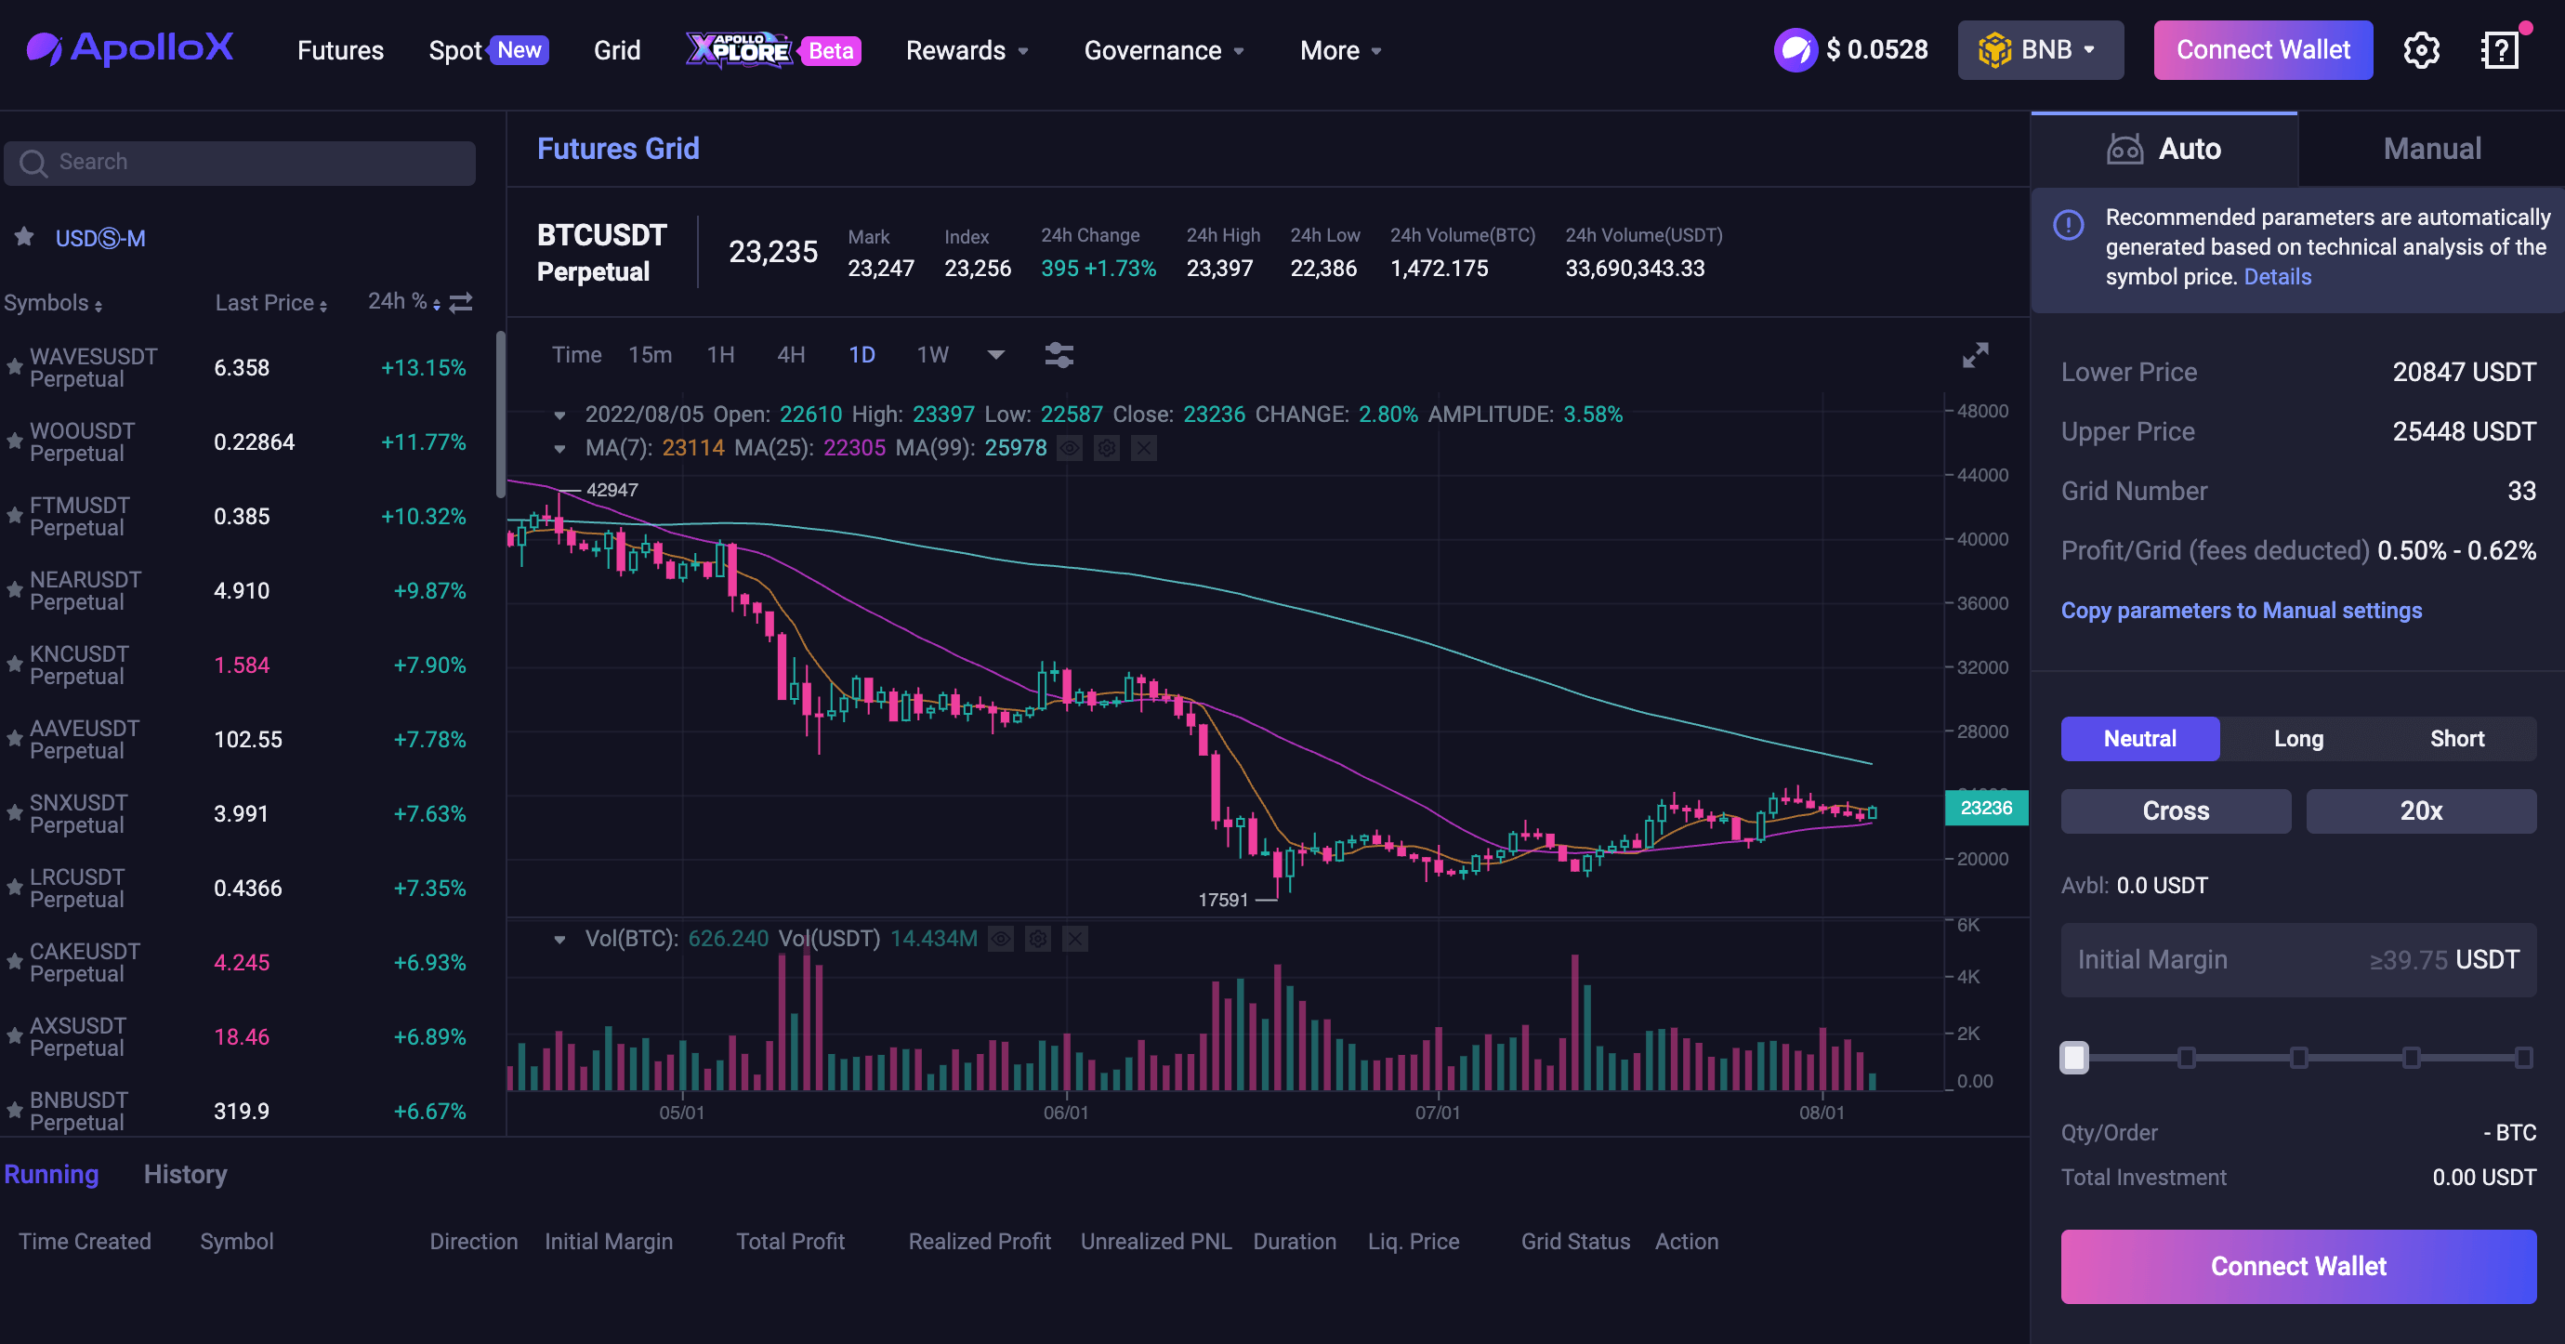This screenshot has width=2565, height=1344.
Task: Expand the chart to fullscreen
Action: coord(1976,354)
